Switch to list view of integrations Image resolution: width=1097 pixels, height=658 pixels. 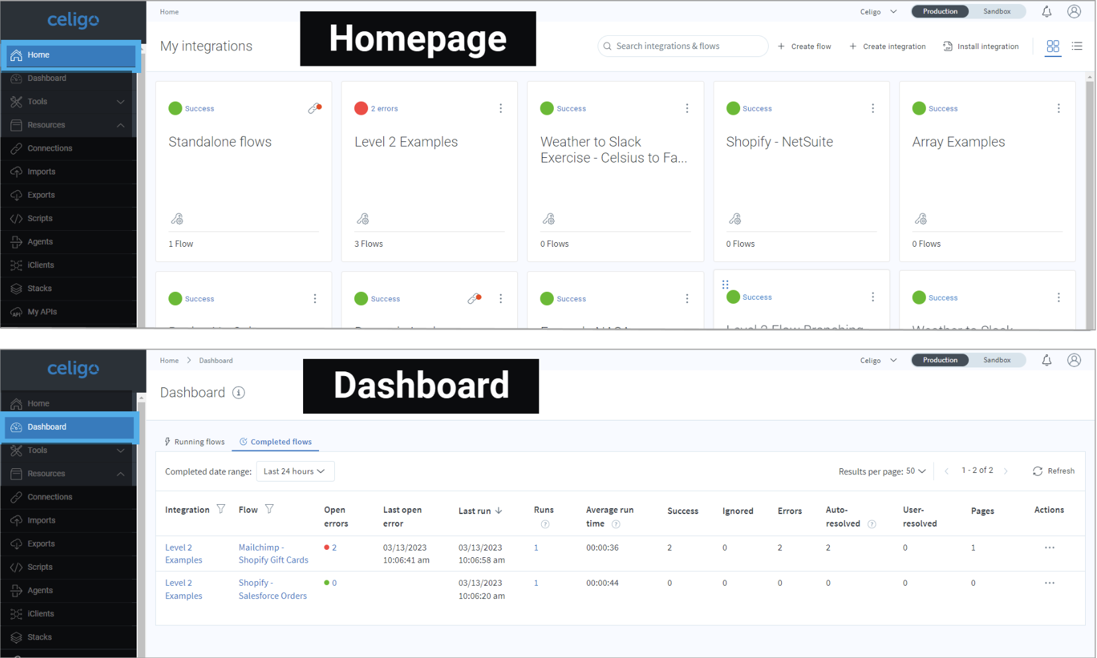pyautogui.click(x=1077, y=46)
